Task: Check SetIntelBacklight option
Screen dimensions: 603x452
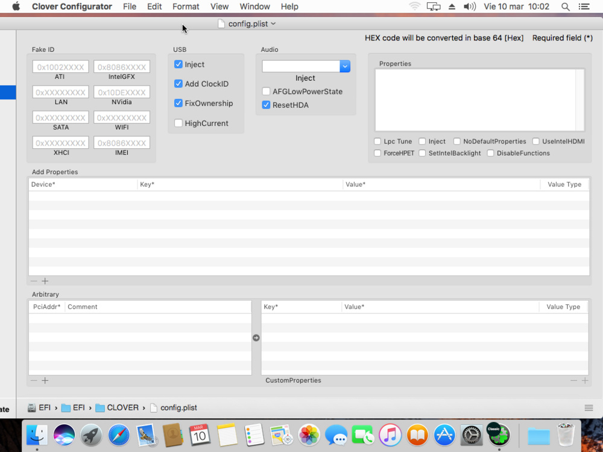Action: coord(422,153)
